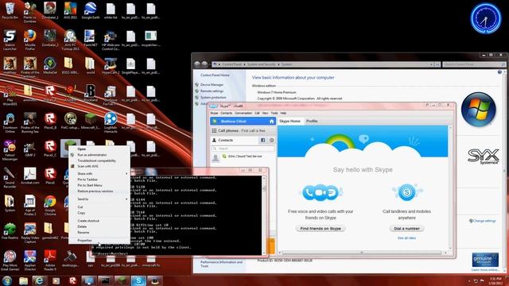The height and width of the screenshot is (286, 509).
Task: Select the Zombatar_2 image on the desktop
Action: tap(50, 38)
